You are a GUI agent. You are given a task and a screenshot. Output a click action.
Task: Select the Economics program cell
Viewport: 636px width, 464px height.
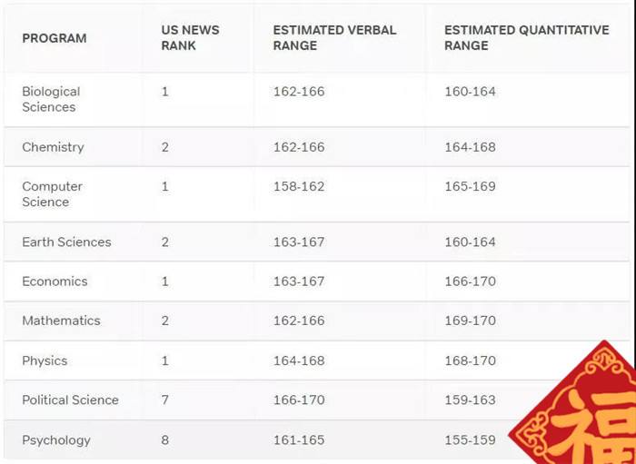55,281
